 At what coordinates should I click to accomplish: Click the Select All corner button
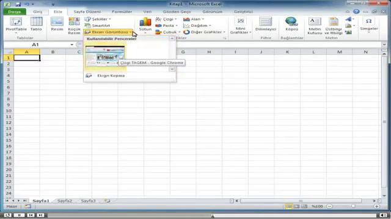(x=9, y=52)
